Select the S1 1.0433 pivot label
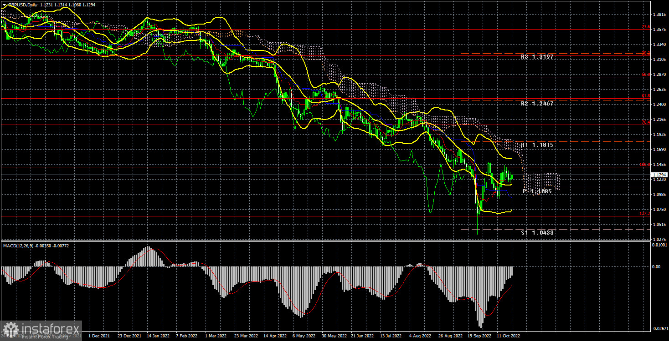 point(537,233)
